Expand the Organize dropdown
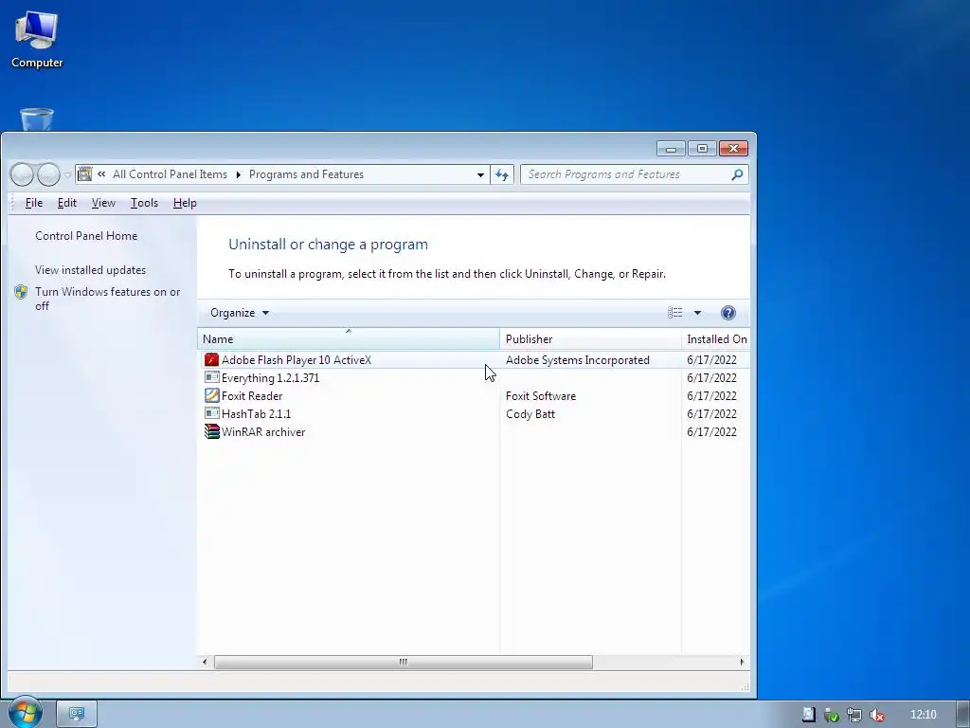The width and height of the screenshot is (970, 728). click(x=240, y=313)
